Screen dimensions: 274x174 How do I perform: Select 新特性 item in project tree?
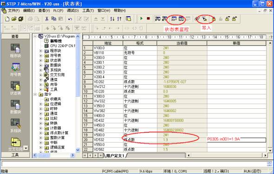tap(56, 41)
